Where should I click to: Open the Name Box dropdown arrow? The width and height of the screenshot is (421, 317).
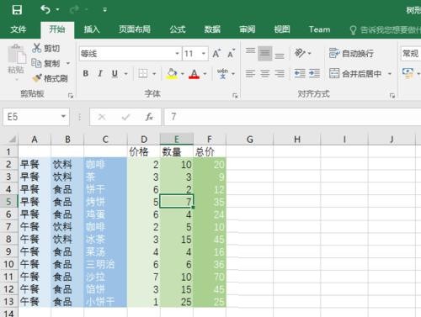click(x=63, y=116)
